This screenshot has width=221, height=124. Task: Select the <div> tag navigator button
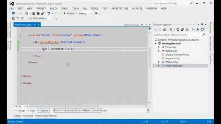point(98,111)
